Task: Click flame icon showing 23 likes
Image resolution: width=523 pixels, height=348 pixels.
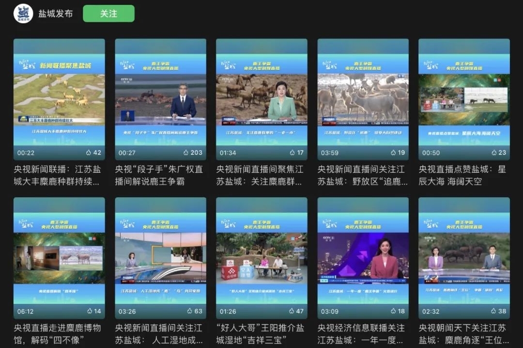Action: coord(494,152)
